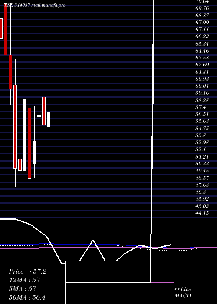Pick the 60.04 axis value
The height and width of the screenshot is (304, 217).
[x=202, y=86]
